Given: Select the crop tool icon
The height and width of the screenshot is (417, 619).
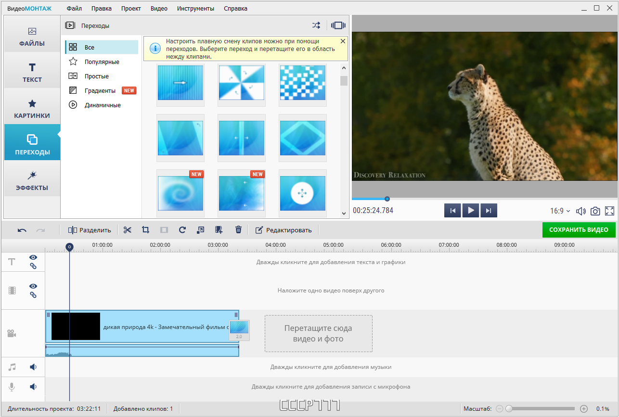Looking at the screenshot, I should (145, 230).
